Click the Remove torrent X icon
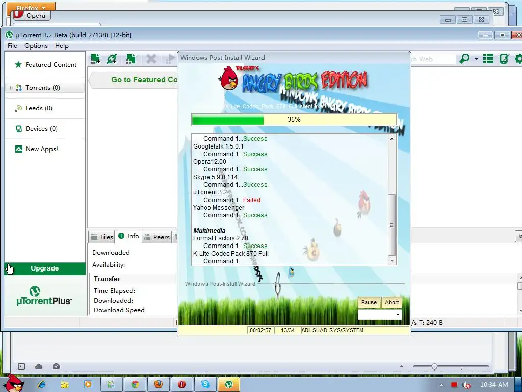The width and height of the screenshot is (522, 392). (x=151, y=59)
